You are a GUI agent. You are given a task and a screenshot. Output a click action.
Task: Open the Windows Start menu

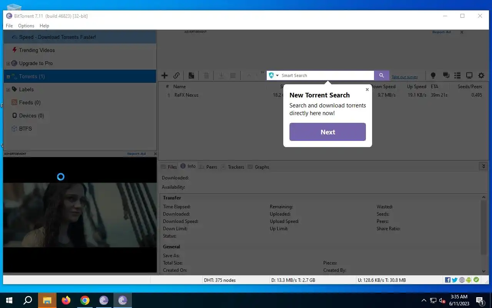pos(9,300)
